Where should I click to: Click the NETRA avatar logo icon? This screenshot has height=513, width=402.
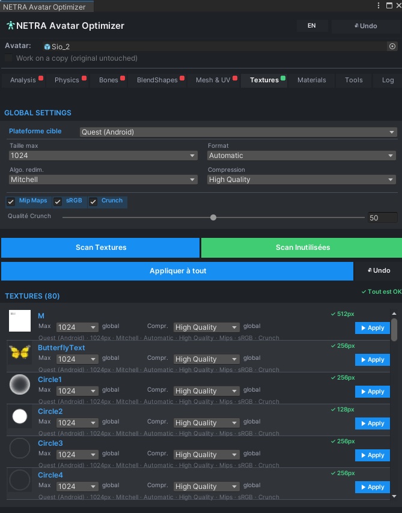click(10, 25)
